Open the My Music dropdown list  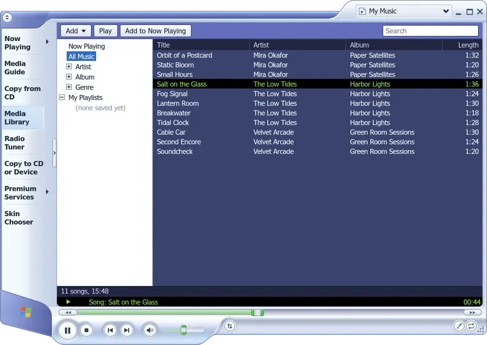(446, 11)
